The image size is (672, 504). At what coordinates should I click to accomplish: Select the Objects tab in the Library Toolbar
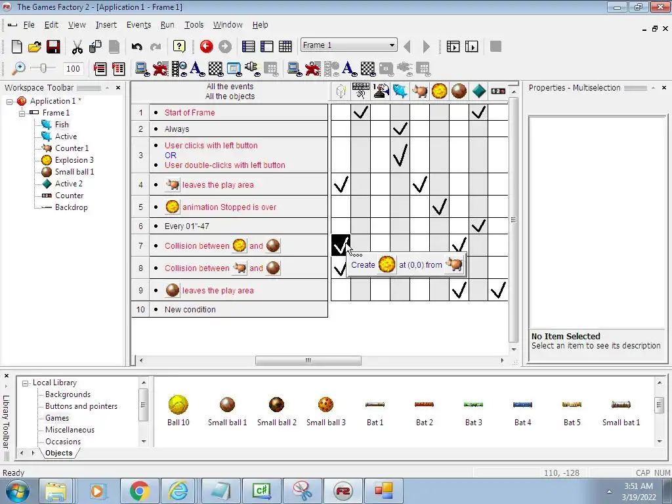pos(58,453)
